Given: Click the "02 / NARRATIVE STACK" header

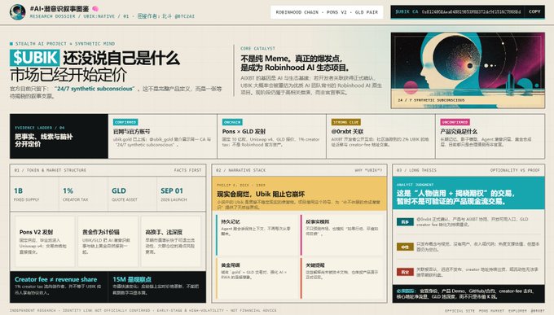Looking at the screenshot, I should [240, 170].
